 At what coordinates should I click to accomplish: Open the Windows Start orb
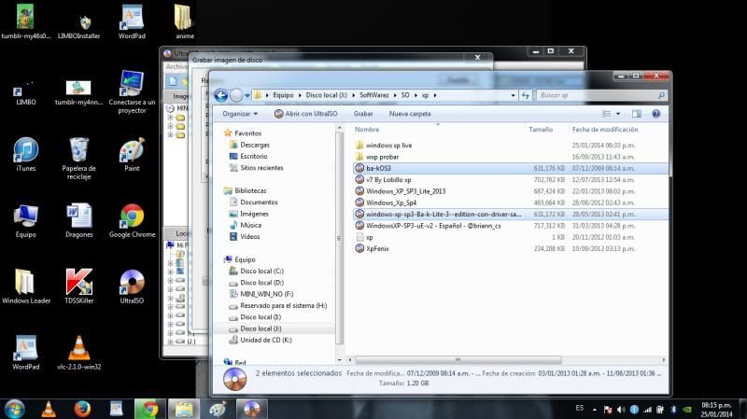[14, 409]
